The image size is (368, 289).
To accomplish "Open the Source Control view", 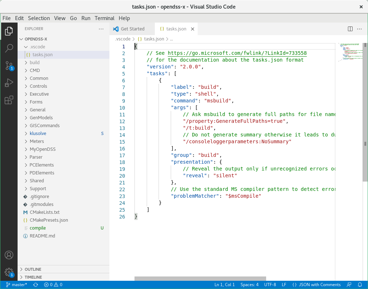I will [9, 66].
